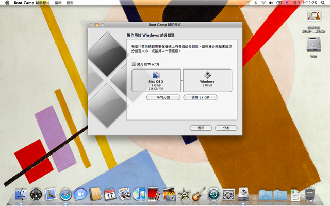Select the screenshot file on desktop
This screenshot has width=330, height=206.
(313, 16)
